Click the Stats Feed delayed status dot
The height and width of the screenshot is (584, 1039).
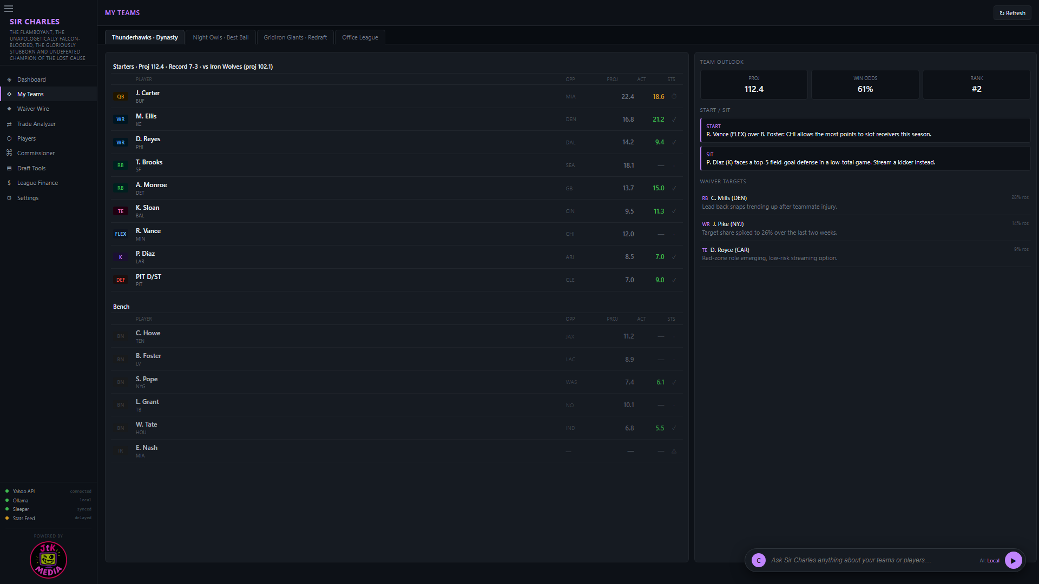[7, 518]
